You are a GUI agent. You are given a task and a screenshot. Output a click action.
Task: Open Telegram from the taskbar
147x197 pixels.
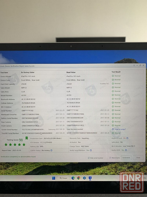(84, 178)
